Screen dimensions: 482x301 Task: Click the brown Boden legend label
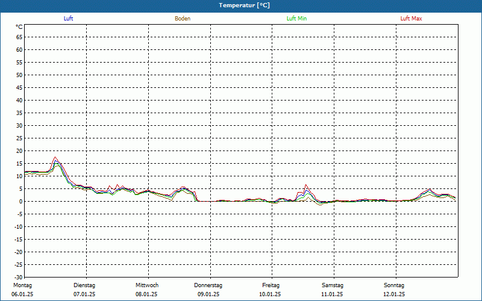(183, 19)
